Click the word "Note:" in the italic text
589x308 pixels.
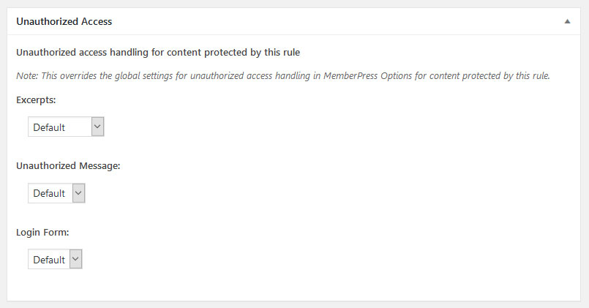coord(29,76)
